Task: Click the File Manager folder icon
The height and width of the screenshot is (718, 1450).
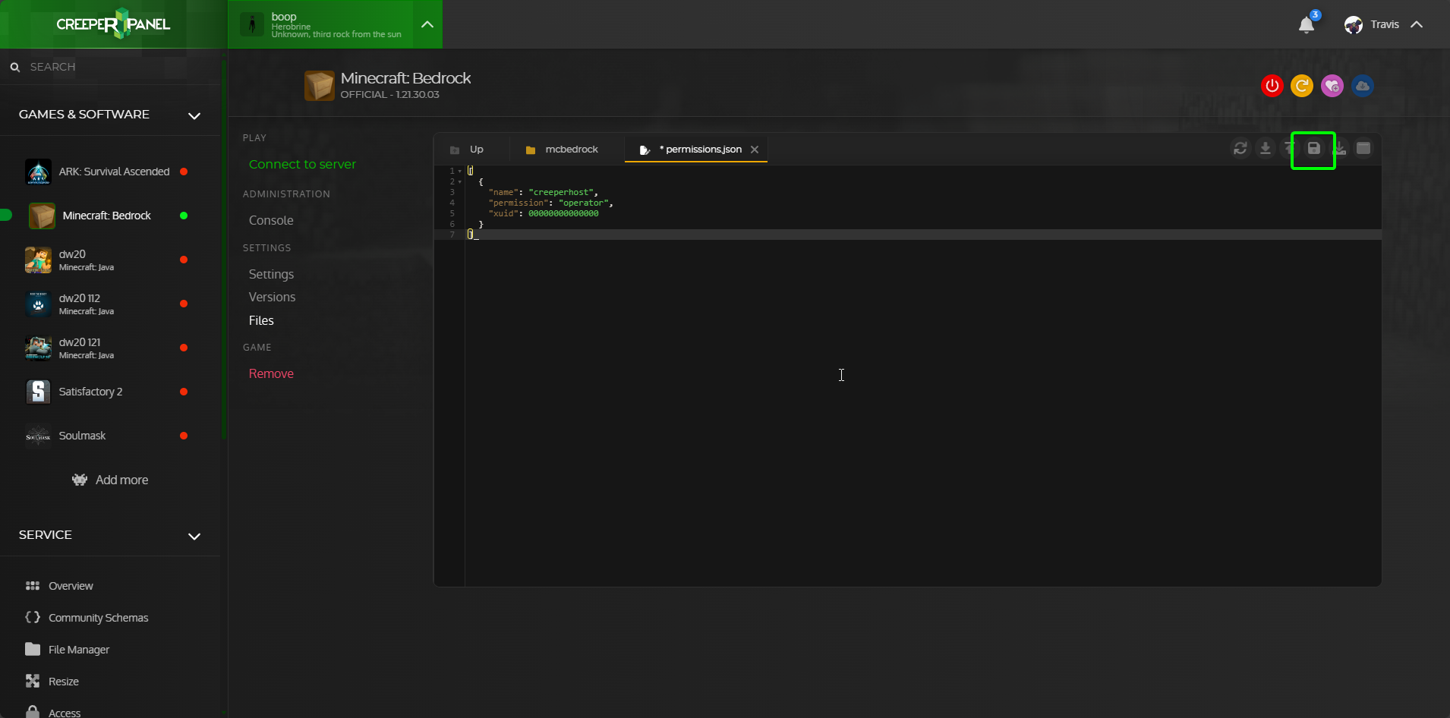Action: pyautogui.click(x=33, y=649)
